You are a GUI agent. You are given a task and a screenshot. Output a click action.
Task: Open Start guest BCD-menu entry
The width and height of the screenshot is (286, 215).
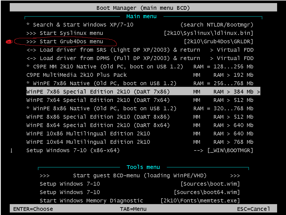pos(140,176)
